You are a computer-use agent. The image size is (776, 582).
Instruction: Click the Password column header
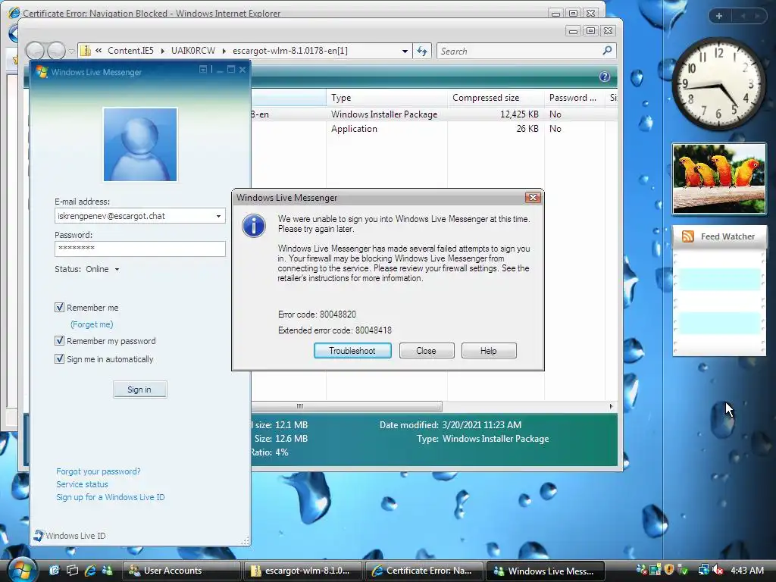coord(575,98)
